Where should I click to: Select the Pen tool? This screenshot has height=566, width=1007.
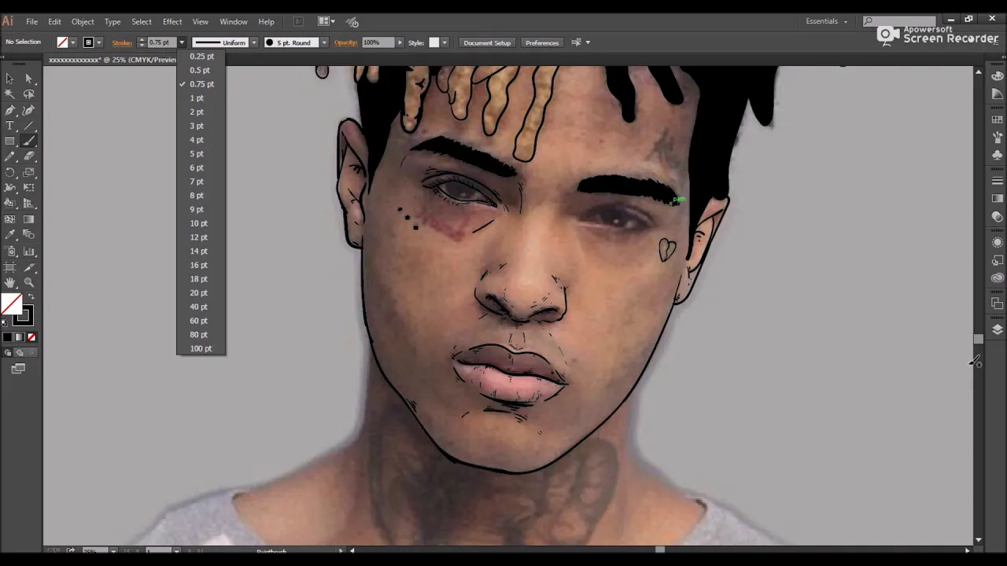pyautogui.click(x=9, y=110)
